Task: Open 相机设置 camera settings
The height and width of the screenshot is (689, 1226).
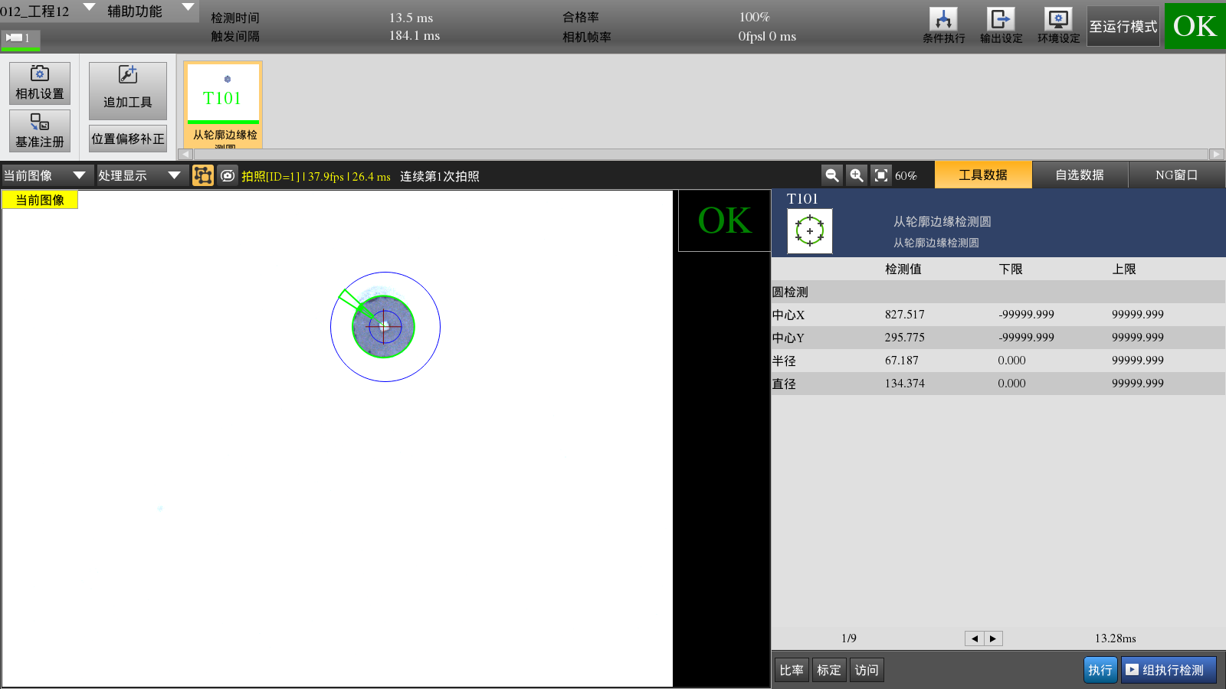Action: [40, 83]
